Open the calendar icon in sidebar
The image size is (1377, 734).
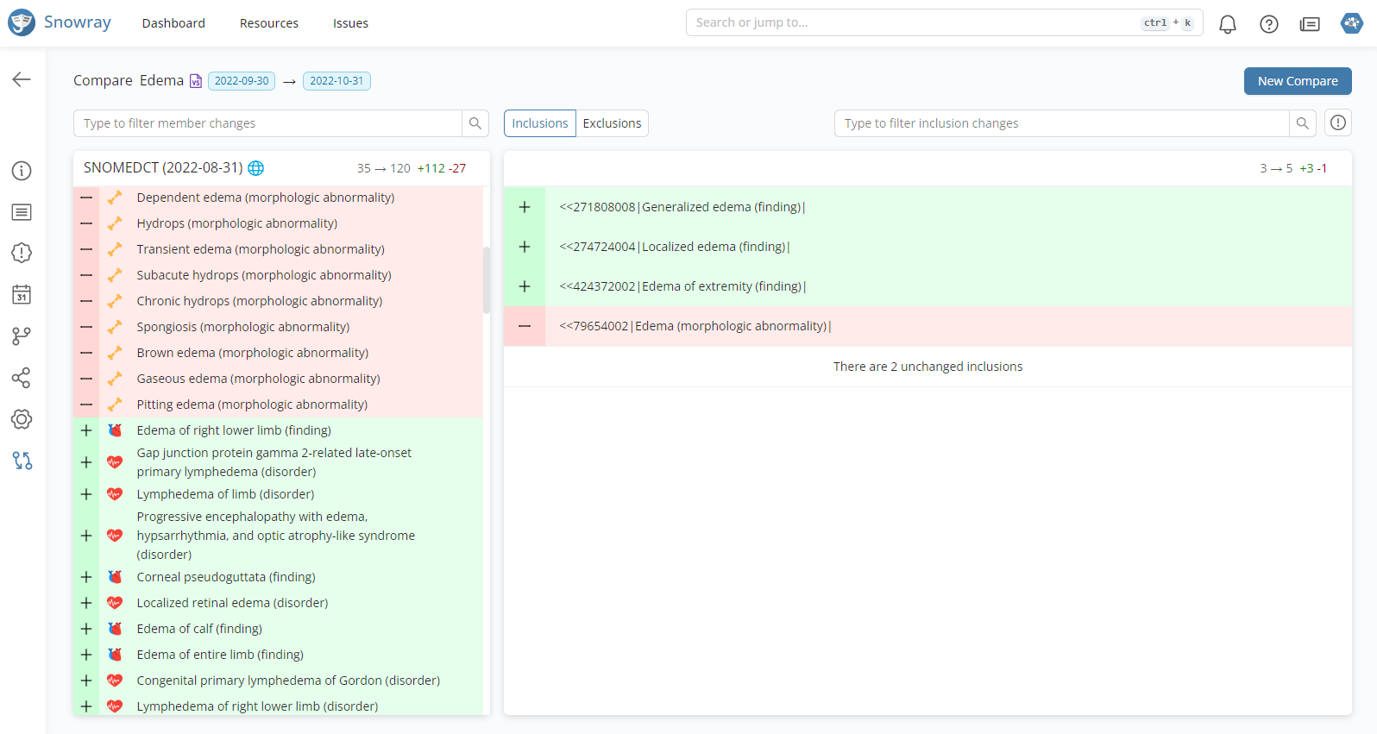coord(22,295)
